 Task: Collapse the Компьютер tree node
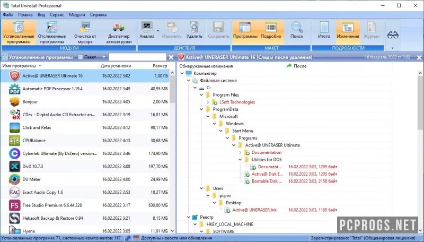click(x=182, y=73)
